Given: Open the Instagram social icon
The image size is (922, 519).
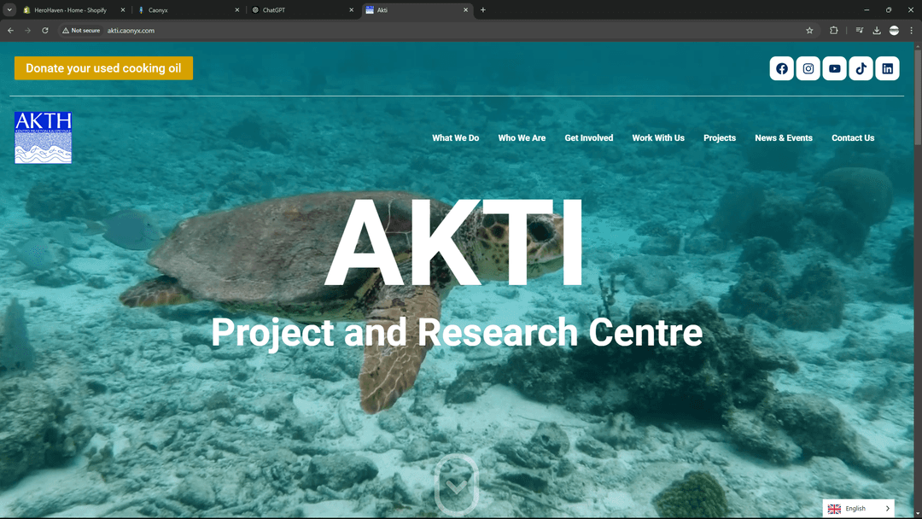Looking at the screenshot, I should [808, 68].
